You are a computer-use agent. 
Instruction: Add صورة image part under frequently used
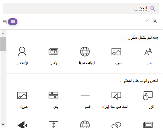(116, 52)
